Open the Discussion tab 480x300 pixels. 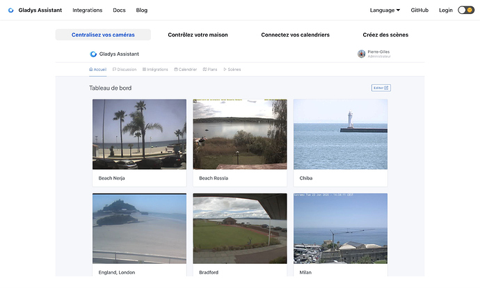coord(125,70)
